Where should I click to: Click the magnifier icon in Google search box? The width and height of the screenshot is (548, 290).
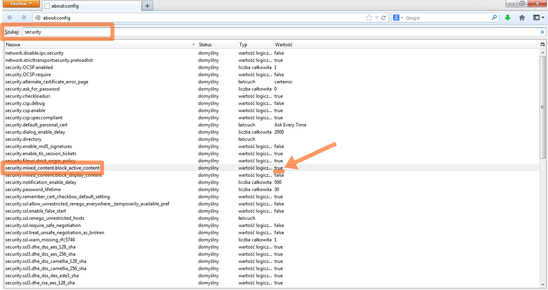tap(494, 18)
